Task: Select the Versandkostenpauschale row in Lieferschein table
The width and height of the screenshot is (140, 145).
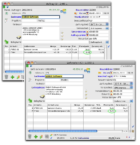Action: tap(78, 111)
